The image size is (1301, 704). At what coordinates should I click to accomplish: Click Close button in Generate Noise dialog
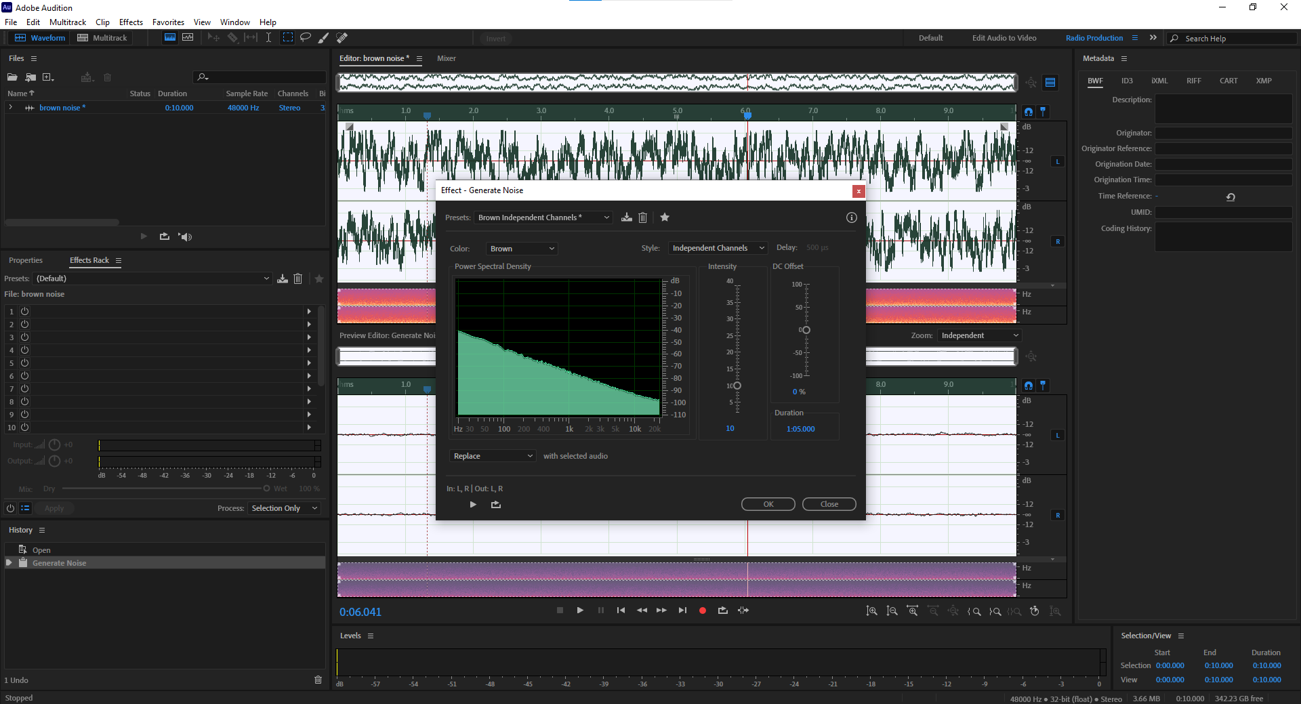(829, 504)
